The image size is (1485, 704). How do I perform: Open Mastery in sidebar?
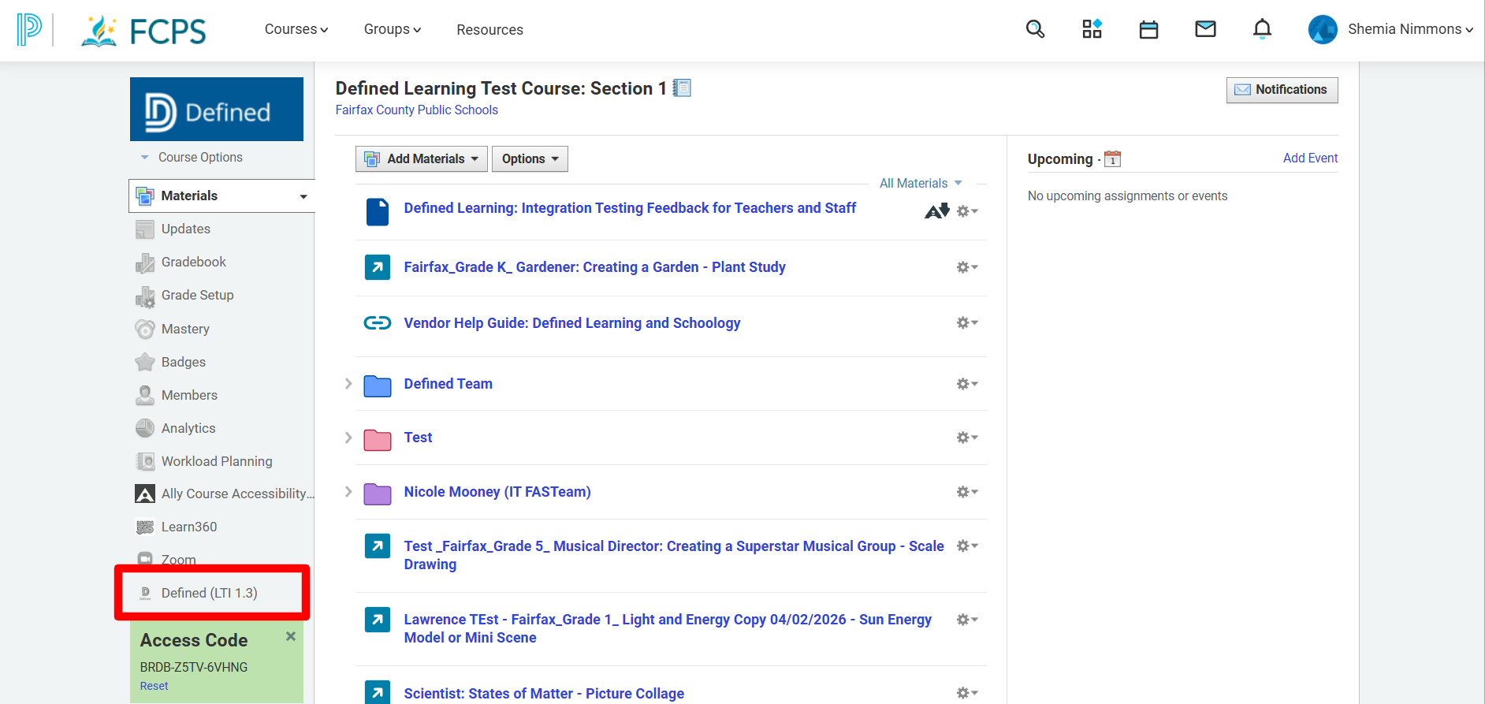pos(185,329)
